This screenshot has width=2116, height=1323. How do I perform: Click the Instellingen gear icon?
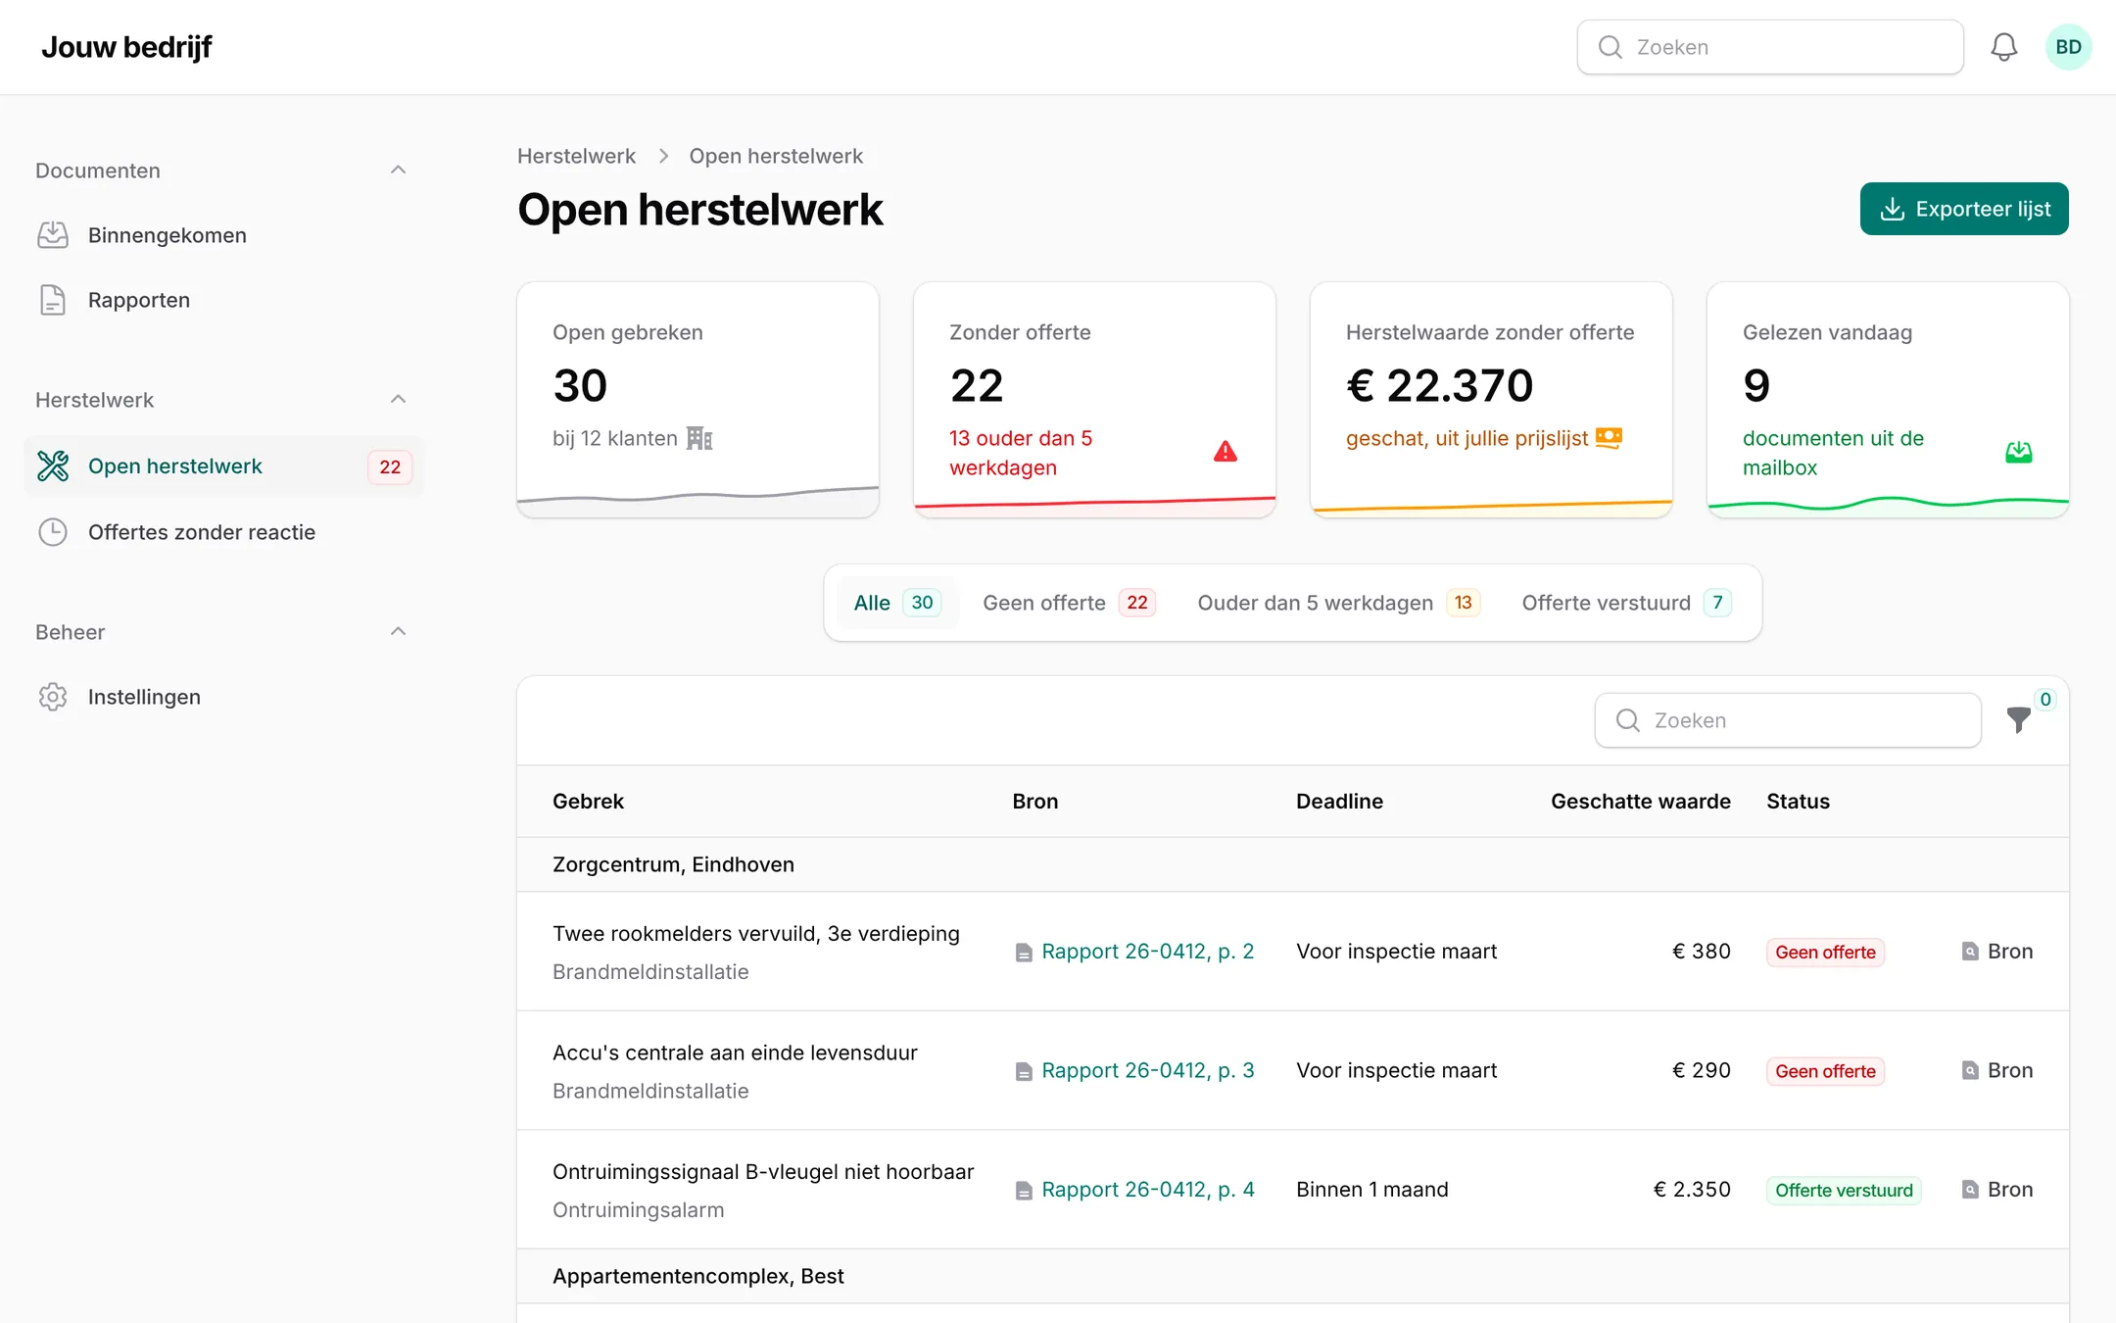[x=53, y=697]
